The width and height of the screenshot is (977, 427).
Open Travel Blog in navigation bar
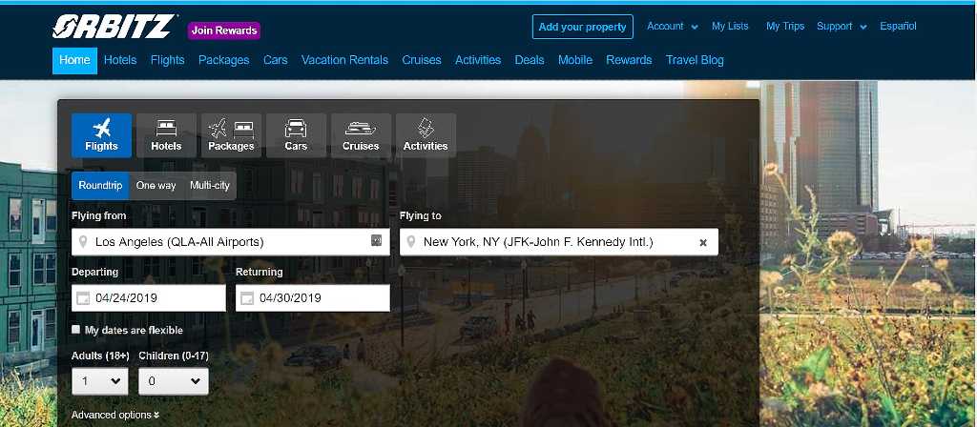pyautogui.click(x=695, y=60)
